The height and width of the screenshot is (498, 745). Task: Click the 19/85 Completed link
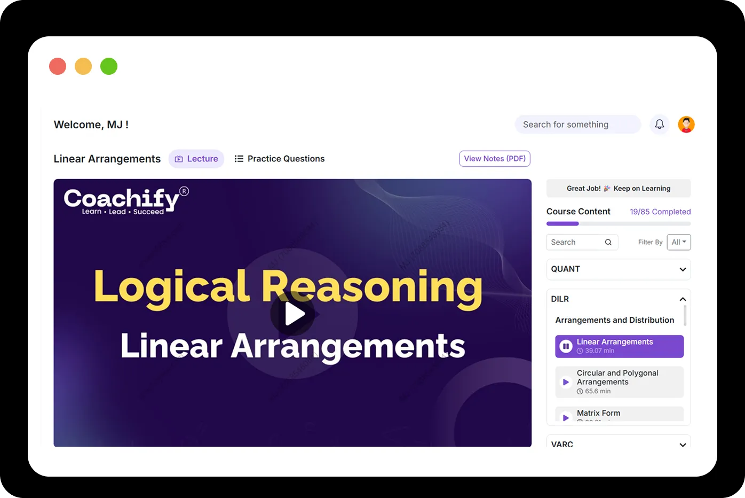pos(660,211)
